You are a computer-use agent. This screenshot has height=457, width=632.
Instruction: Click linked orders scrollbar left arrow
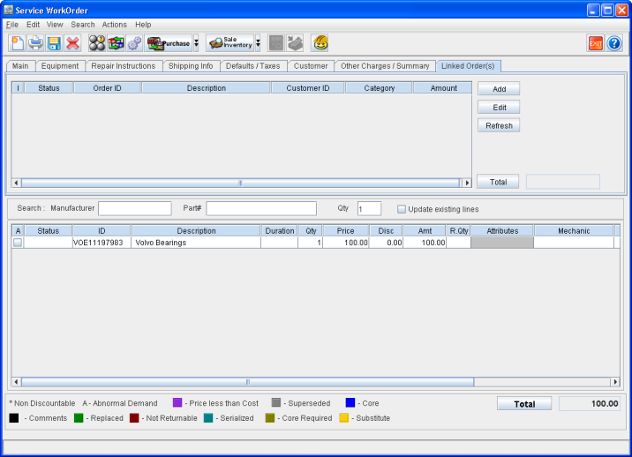click(x=16, y=183)
